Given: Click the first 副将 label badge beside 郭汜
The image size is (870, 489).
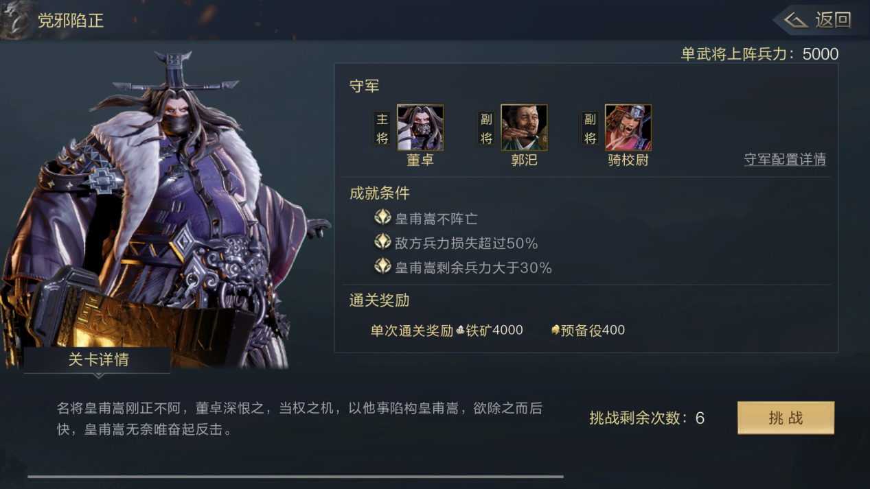Looking at the screenshot, I should click(486, 128).
